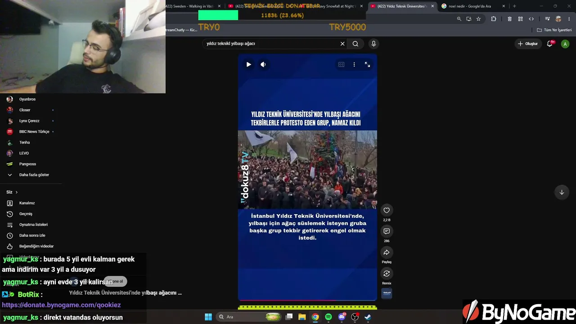Open File Explorer from the taskbar
Screen dimensions: 576x324
tap(302, 317)
